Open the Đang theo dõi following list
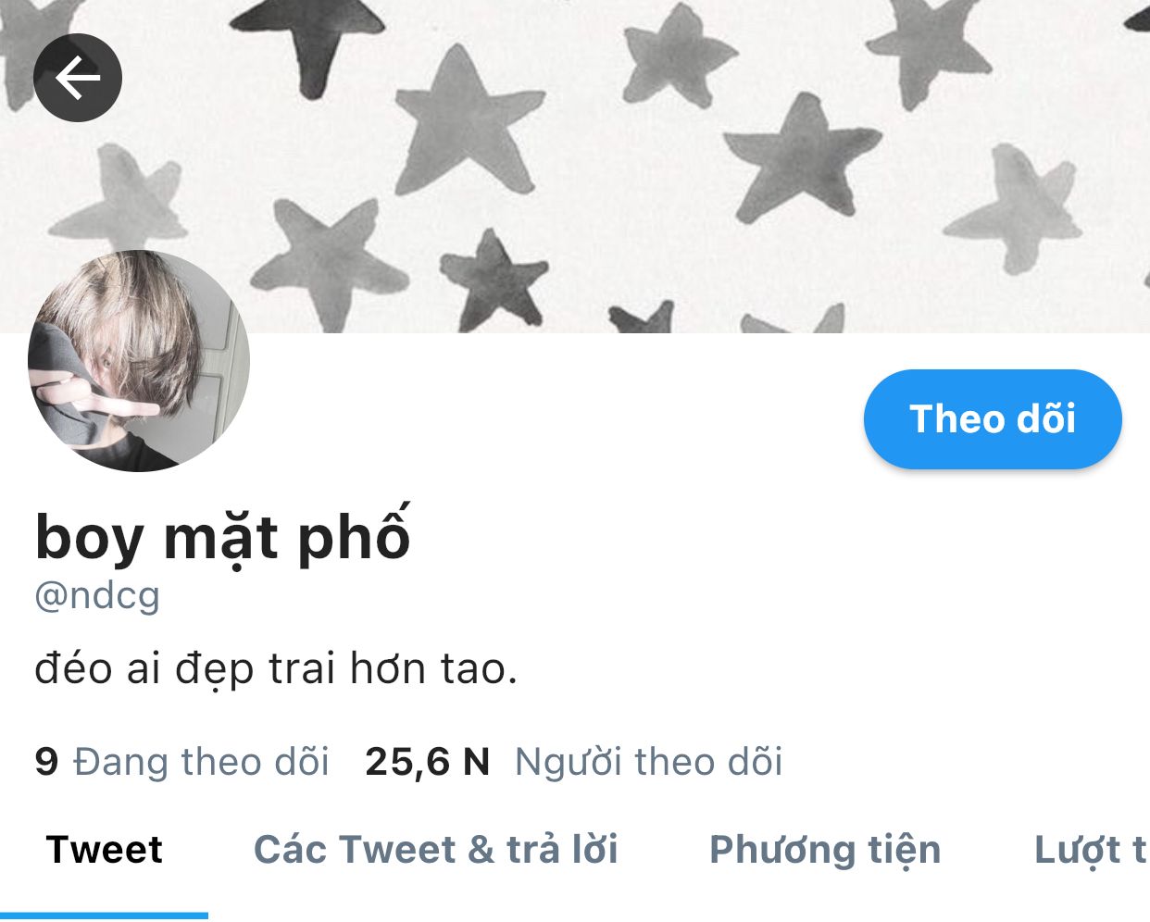Screen dimensions: 1150x922 pyautogui.click(x=201, y=763)
